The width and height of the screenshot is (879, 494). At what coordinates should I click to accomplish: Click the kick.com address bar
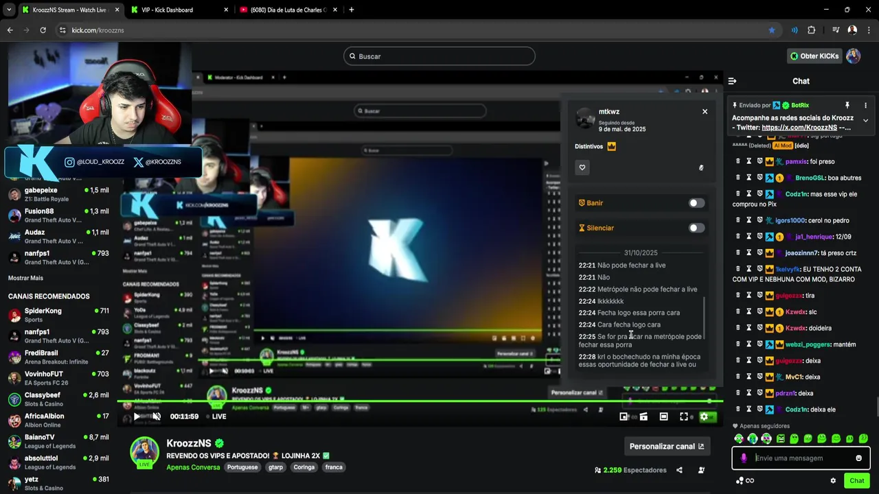pyautogui.click(x=412, y=30)
